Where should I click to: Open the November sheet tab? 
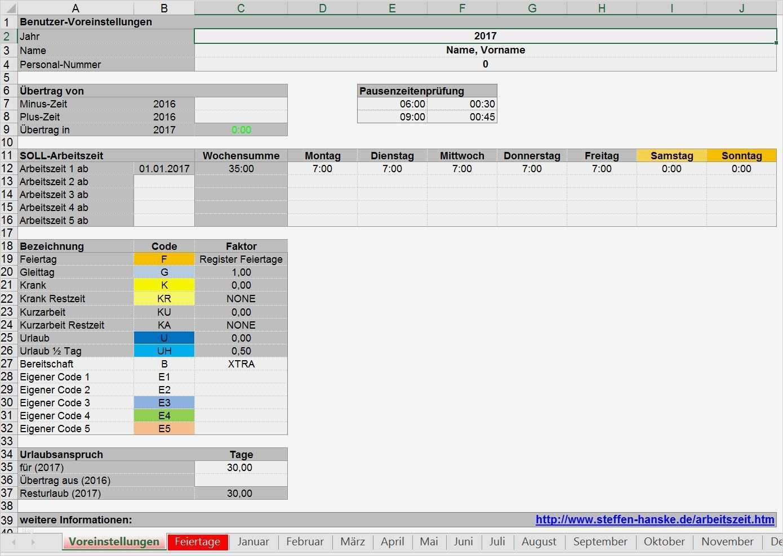pos(727,541)
